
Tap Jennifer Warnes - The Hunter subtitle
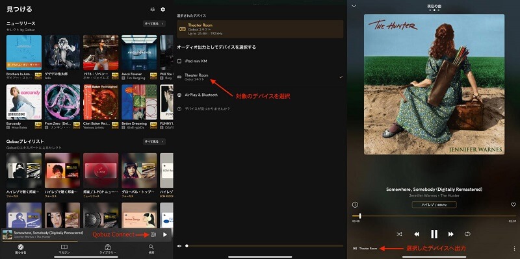point(434,195)
